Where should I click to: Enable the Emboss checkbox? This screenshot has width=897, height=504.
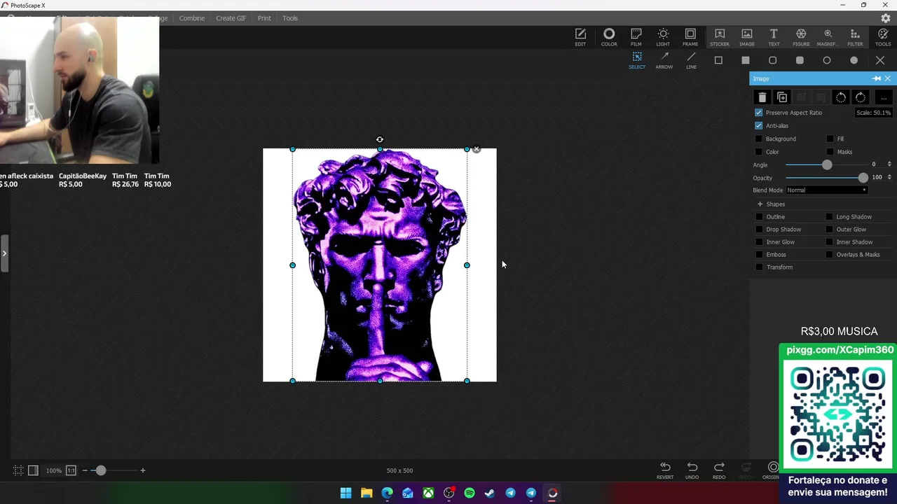pos(759,255)
